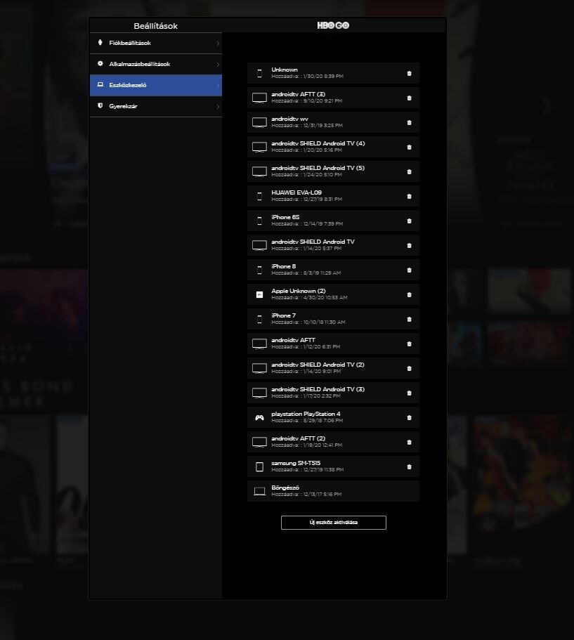Delete iPhone 8 using trash icon
The image size is (574, 640).
tap(409, 270)
